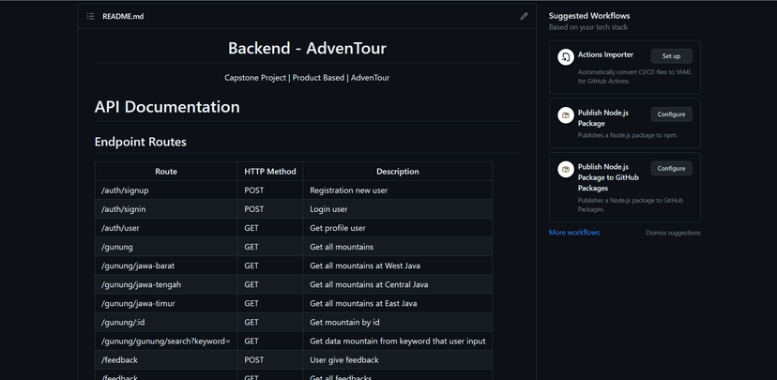Click the Actions Importer card title

(x=605, y=54)
